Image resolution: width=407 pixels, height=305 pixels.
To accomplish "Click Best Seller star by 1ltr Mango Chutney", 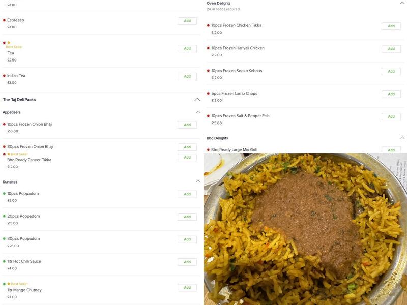I will (x=9, y=284).
